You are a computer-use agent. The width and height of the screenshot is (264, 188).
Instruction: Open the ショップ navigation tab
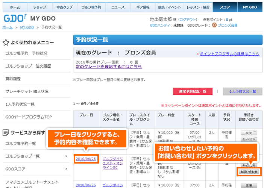[x=40, y=7]
